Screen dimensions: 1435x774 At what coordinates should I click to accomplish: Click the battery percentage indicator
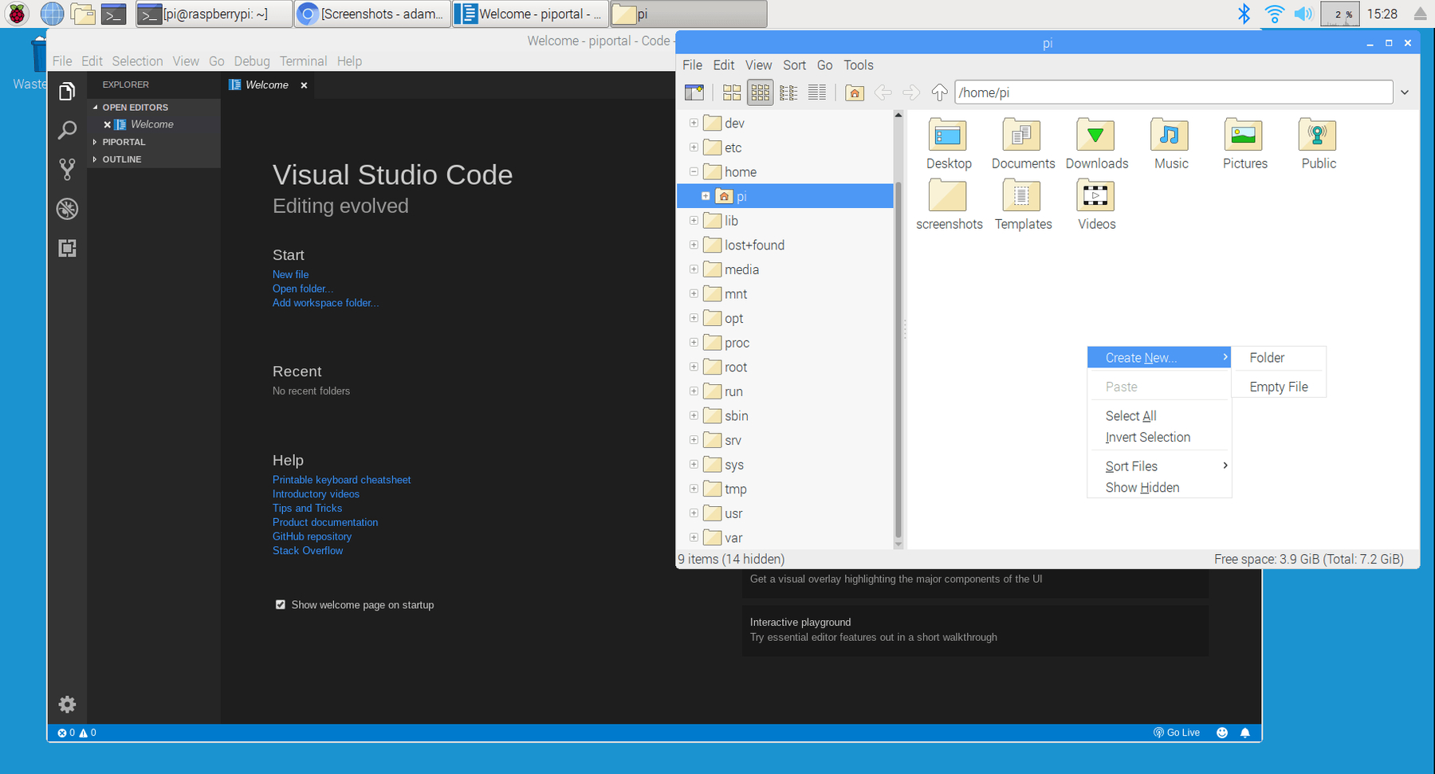point(1339,14)
